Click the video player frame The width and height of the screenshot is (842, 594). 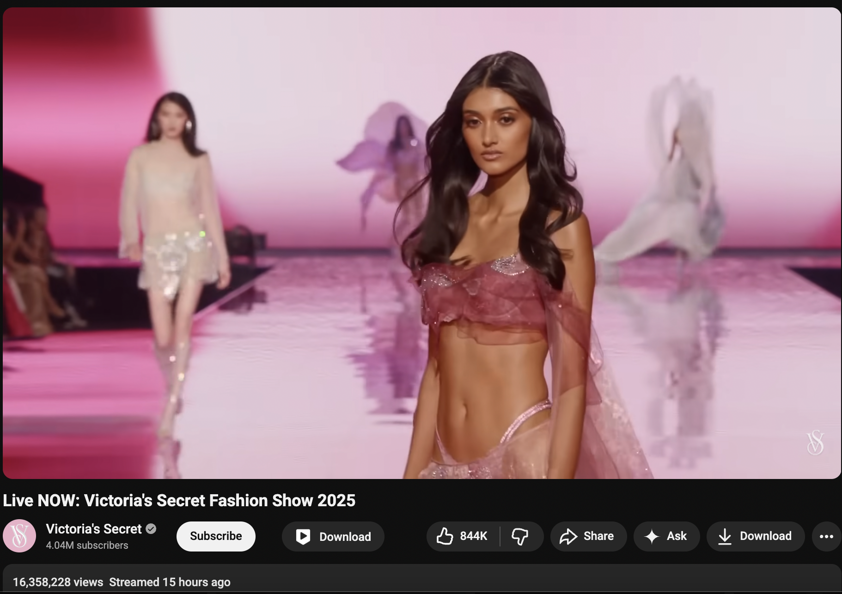click(421, 243)
